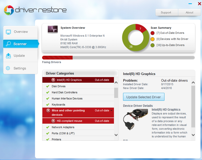The image size is (202, 160).
Task: Go to the Update tab
Action: 20,56
